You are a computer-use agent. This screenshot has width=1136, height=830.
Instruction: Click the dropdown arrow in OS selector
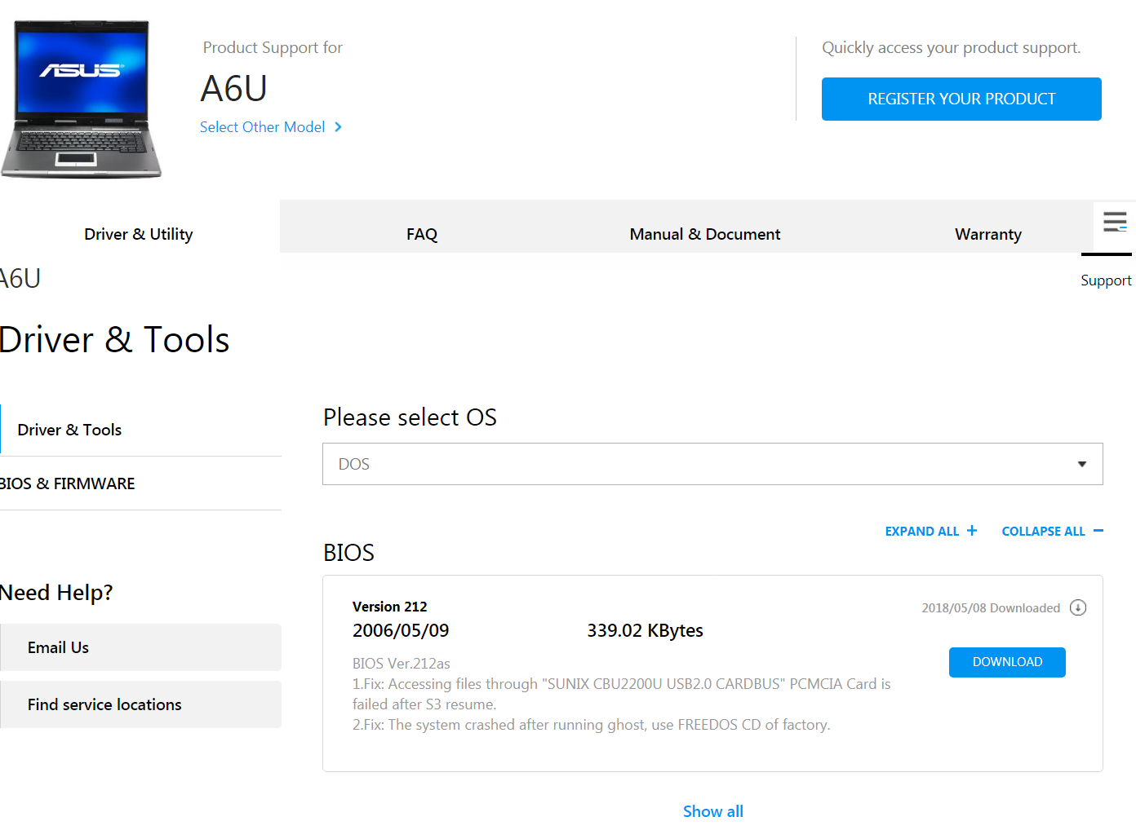pyautogui.click(x=1082, y=464)
